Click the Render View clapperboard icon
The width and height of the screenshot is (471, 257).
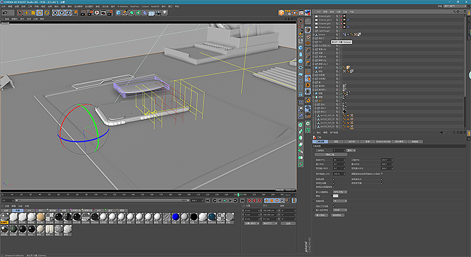coord(83,12)
